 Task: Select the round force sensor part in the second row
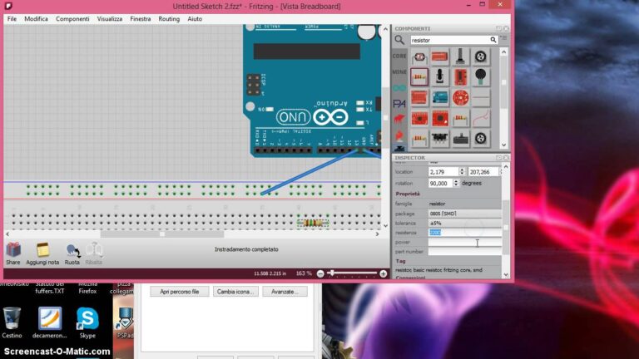[x=480, y=77]
